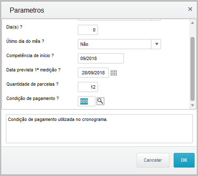Expand the Útimo dia do mês dropdown arrow

(x=156, y=44)
